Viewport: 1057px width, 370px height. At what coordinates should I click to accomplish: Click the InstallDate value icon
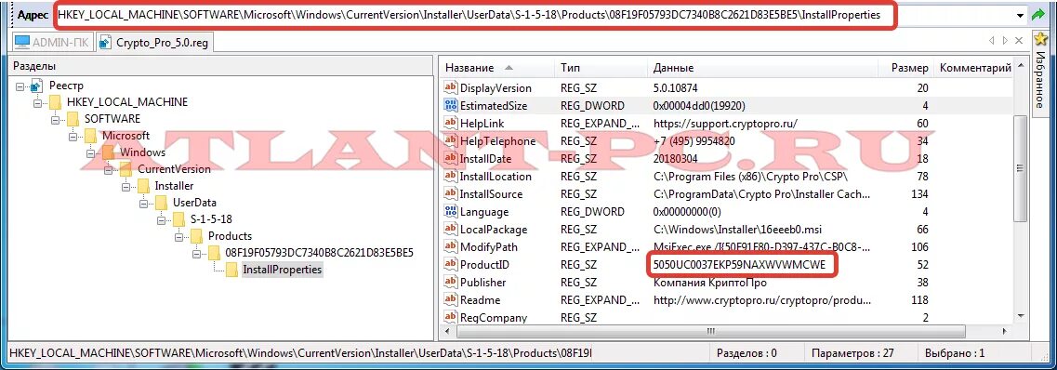[x=450, y=158]
